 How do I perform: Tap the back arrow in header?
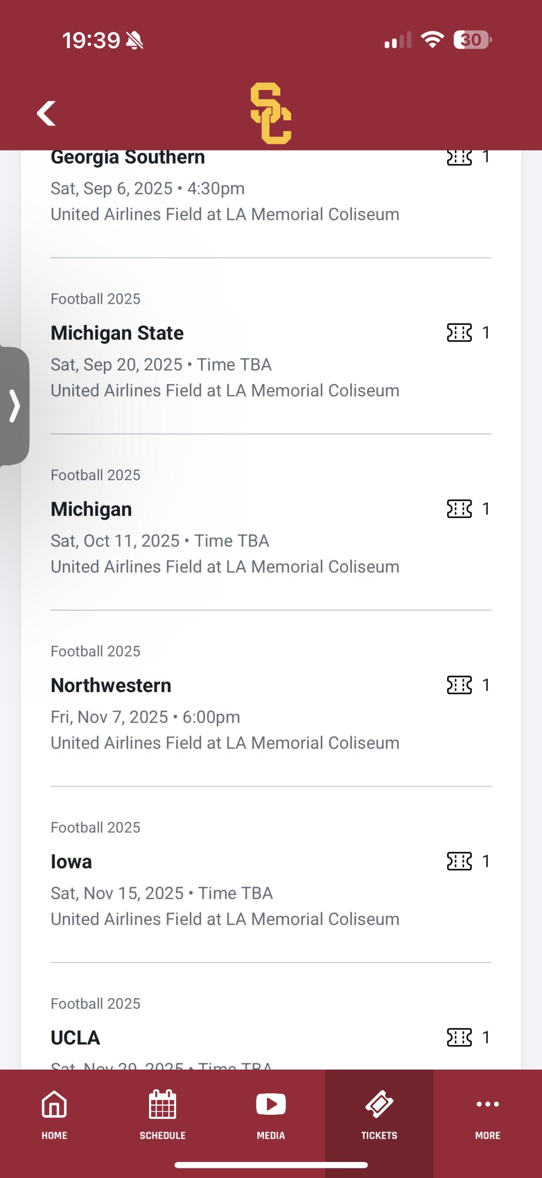[x=47, y=113]
